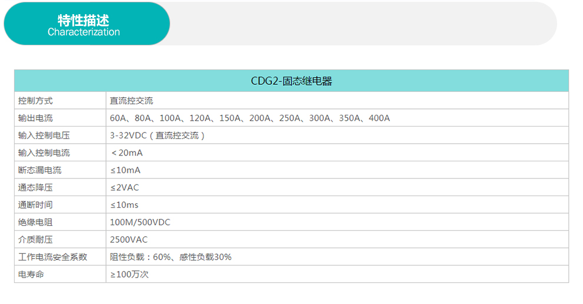Select the CDG2-固态继电器 table title
The width and height of the screenshot is (583, 304).
291,81
